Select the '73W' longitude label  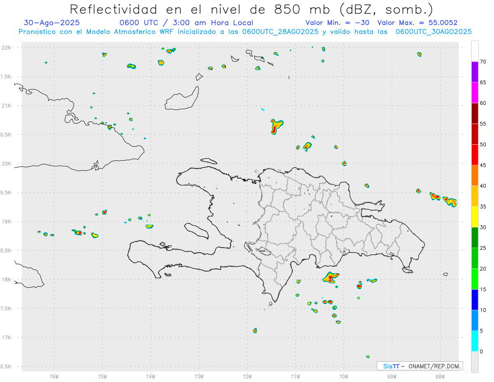pyautogui.click(x=199, y=377)
